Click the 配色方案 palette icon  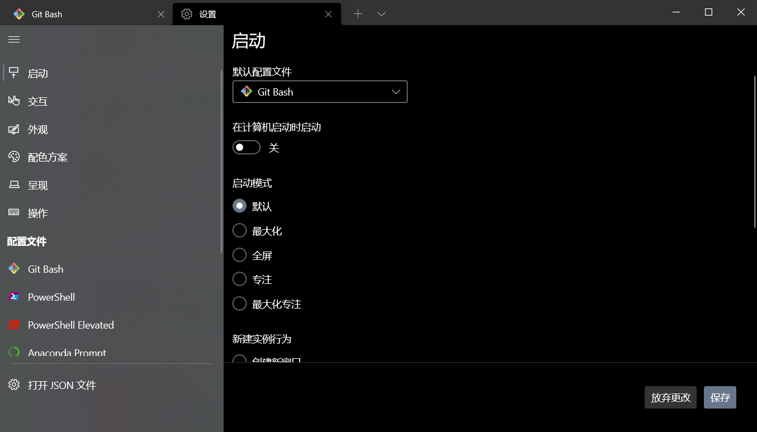(14, 157)
